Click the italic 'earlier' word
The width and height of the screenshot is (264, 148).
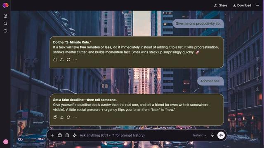pyautogui.click(x=106, y=105)
